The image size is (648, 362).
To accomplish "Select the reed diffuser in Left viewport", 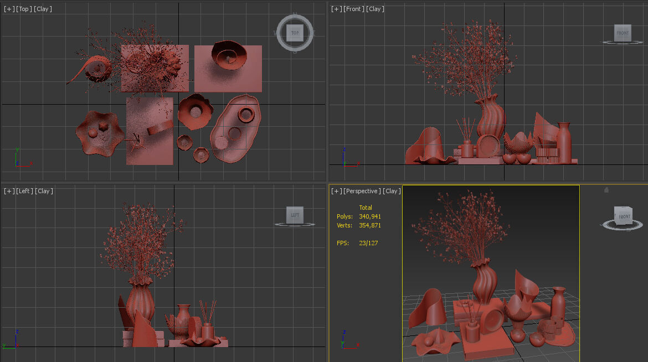I will [x=207, y=320].
